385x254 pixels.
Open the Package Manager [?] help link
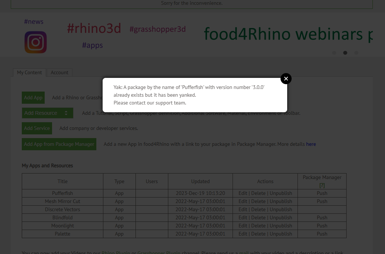(322, 185)
